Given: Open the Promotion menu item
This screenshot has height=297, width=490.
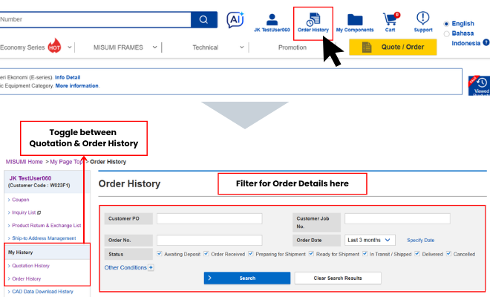Looking at the screenshot, I should [x=293, y=48].
